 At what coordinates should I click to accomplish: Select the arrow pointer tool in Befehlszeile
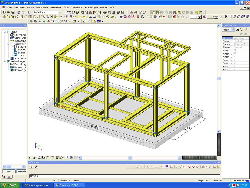pyautogui.click(x=31, y=167)
